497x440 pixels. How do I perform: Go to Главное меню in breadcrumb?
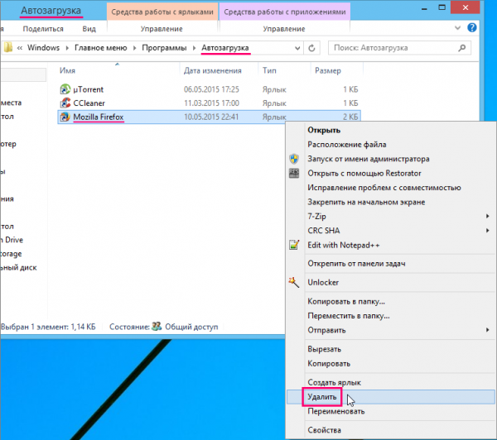(x=101, y=48)
